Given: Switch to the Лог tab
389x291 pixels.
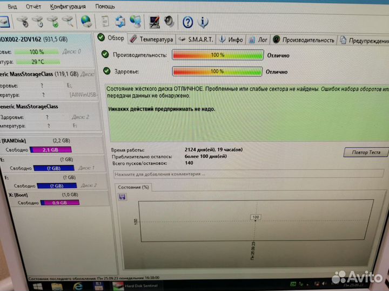Looking at the screenshot, I should tap(258, 40).
